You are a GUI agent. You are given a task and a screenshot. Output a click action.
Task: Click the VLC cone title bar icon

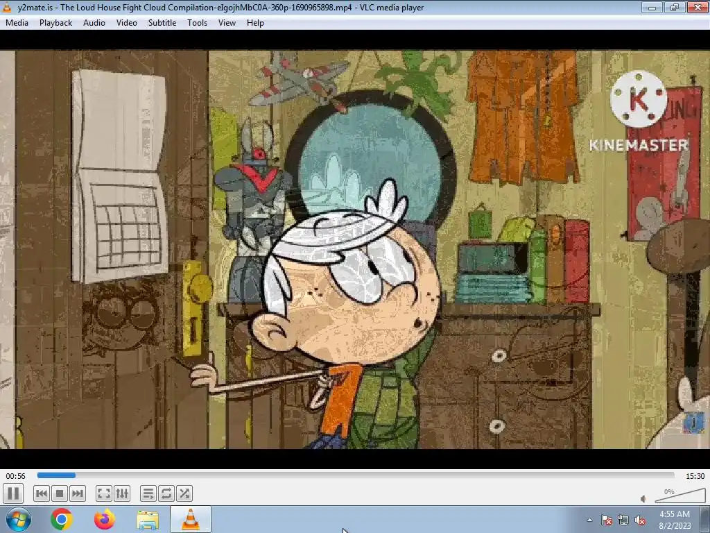[7, 7]
